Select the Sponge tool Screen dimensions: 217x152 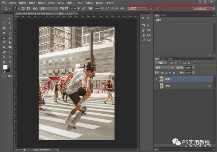click(10, 47)
